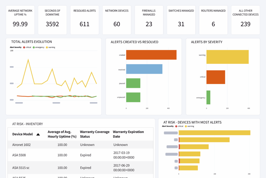Select the green unpaused bar
The width and height of the screenshot is (266, 178).
133,97
